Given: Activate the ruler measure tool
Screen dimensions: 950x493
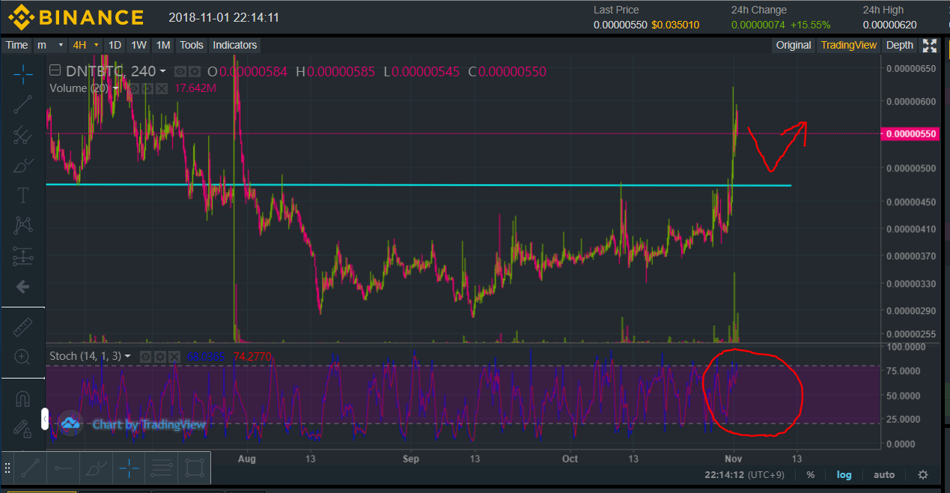Looking at the screenshot, I should [23, 327].
